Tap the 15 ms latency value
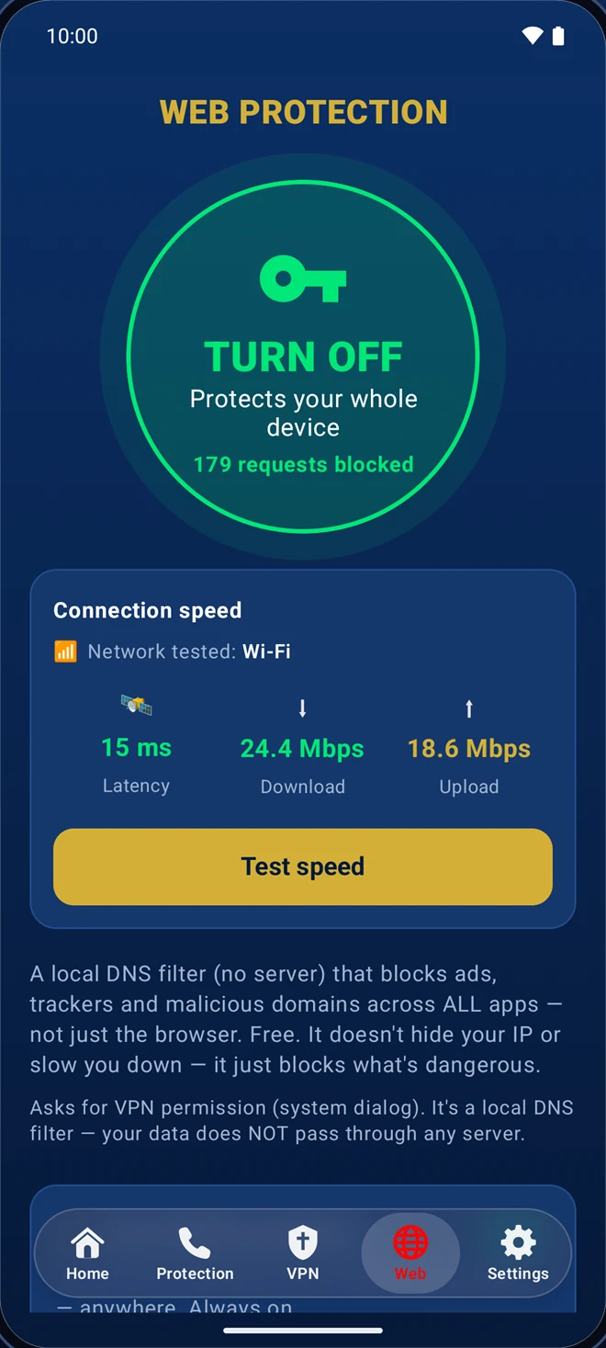606x1348 pixels. 136,748
